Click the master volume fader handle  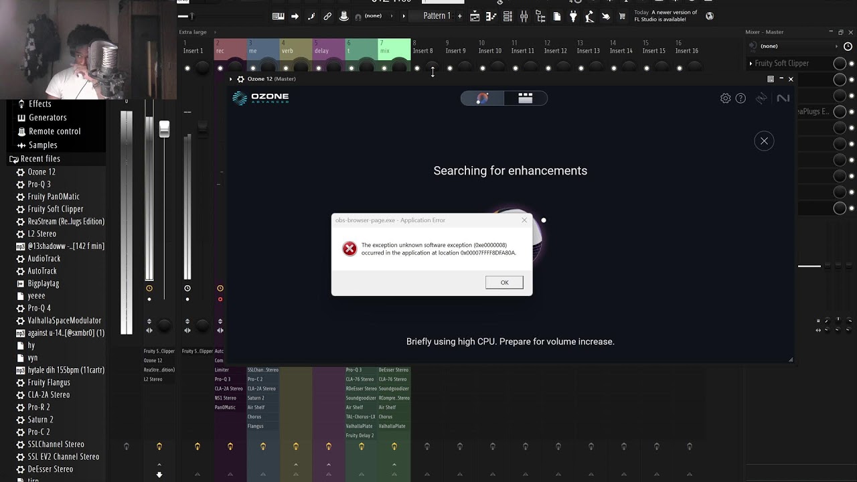[x=164, y=129]
